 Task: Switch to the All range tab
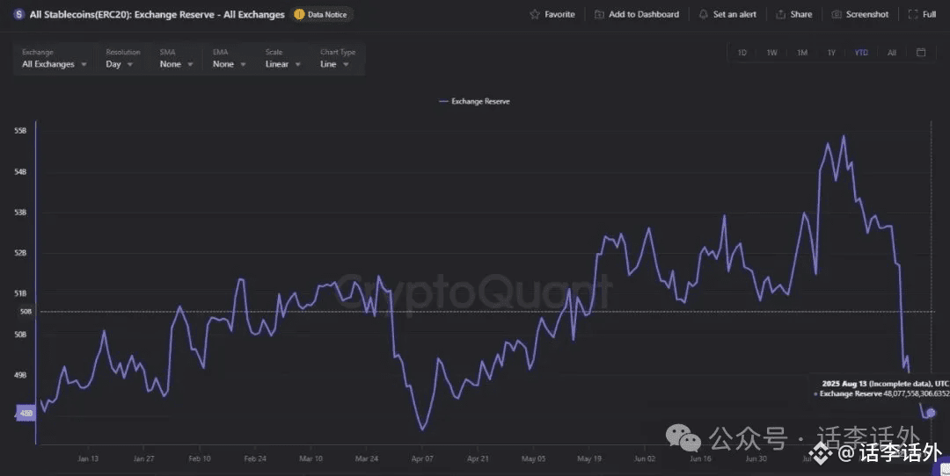[891, 53]
